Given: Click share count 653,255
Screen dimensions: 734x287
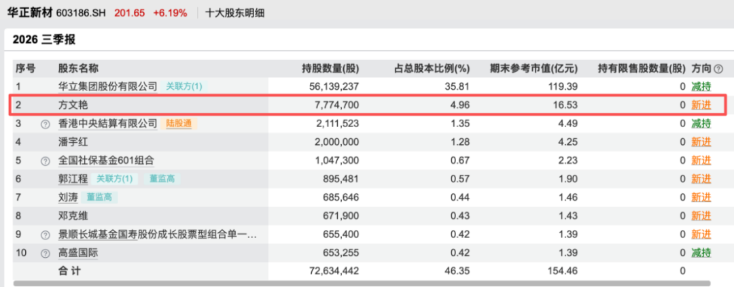Looking at the screenshot, I should [340, 253].
